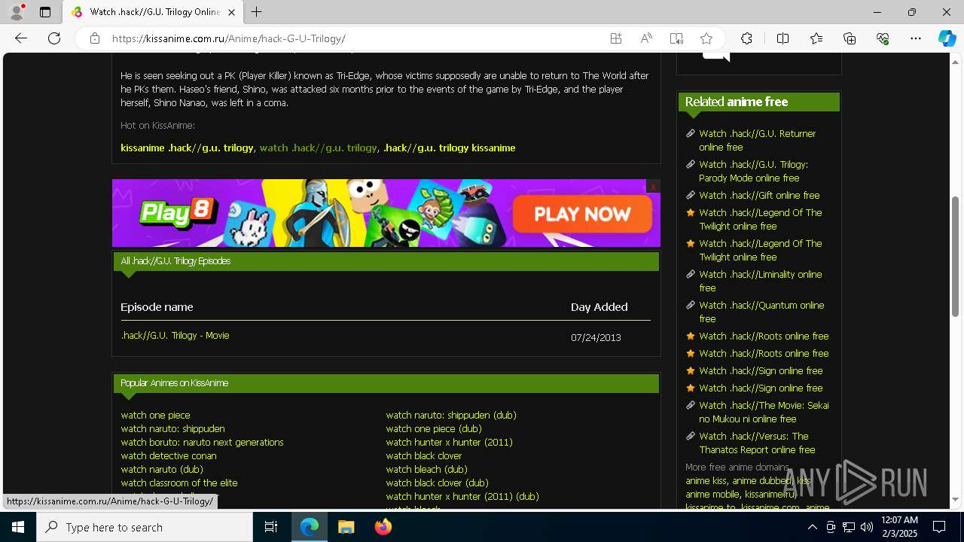
Task: Click the page vertical scrollbar thumb
Action: 956,256
